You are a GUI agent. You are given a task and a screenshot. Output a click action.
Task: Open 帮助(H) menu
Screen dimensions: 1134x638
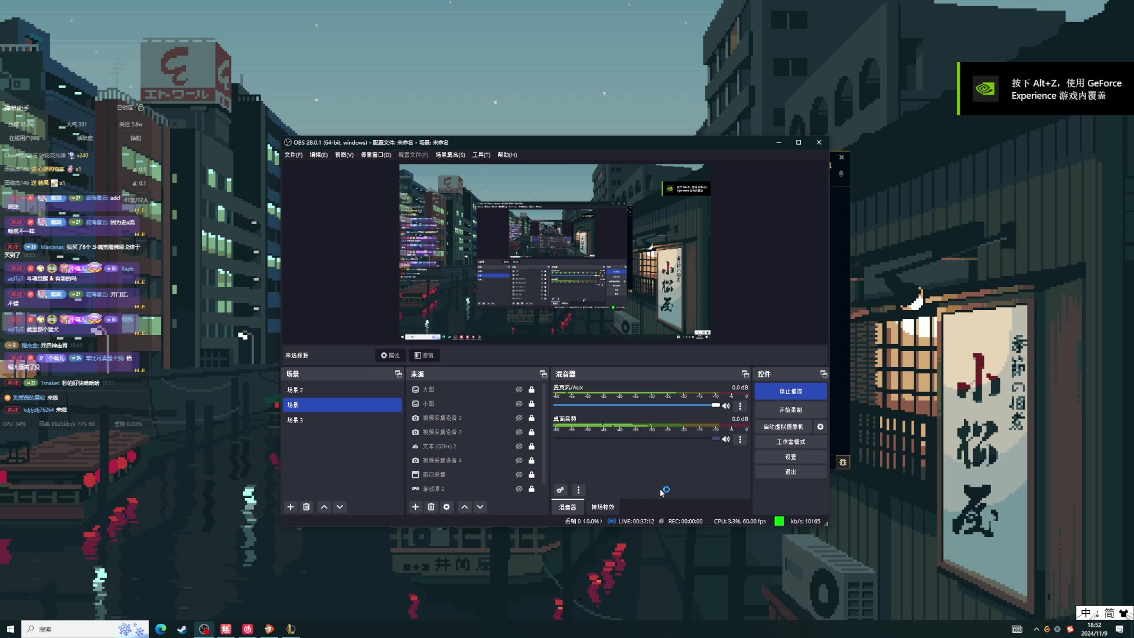[507, 155]
